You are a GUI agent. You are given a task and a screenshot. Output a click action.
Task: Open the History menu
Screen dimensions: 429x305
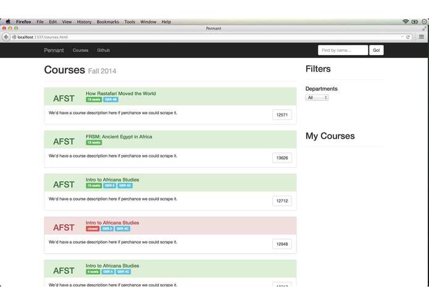pos(84,22)
